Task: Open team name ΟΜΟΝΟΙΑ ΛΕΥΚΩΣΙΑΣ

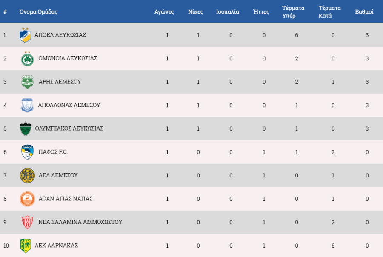Action: click(68, 58)
